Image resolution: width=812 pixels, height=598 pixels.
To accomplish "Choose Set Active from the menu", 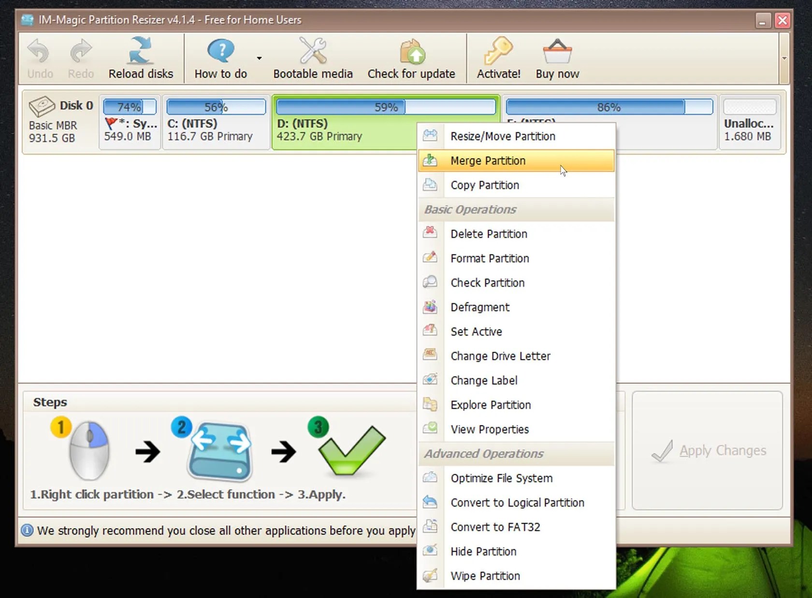I will [476, 331].
